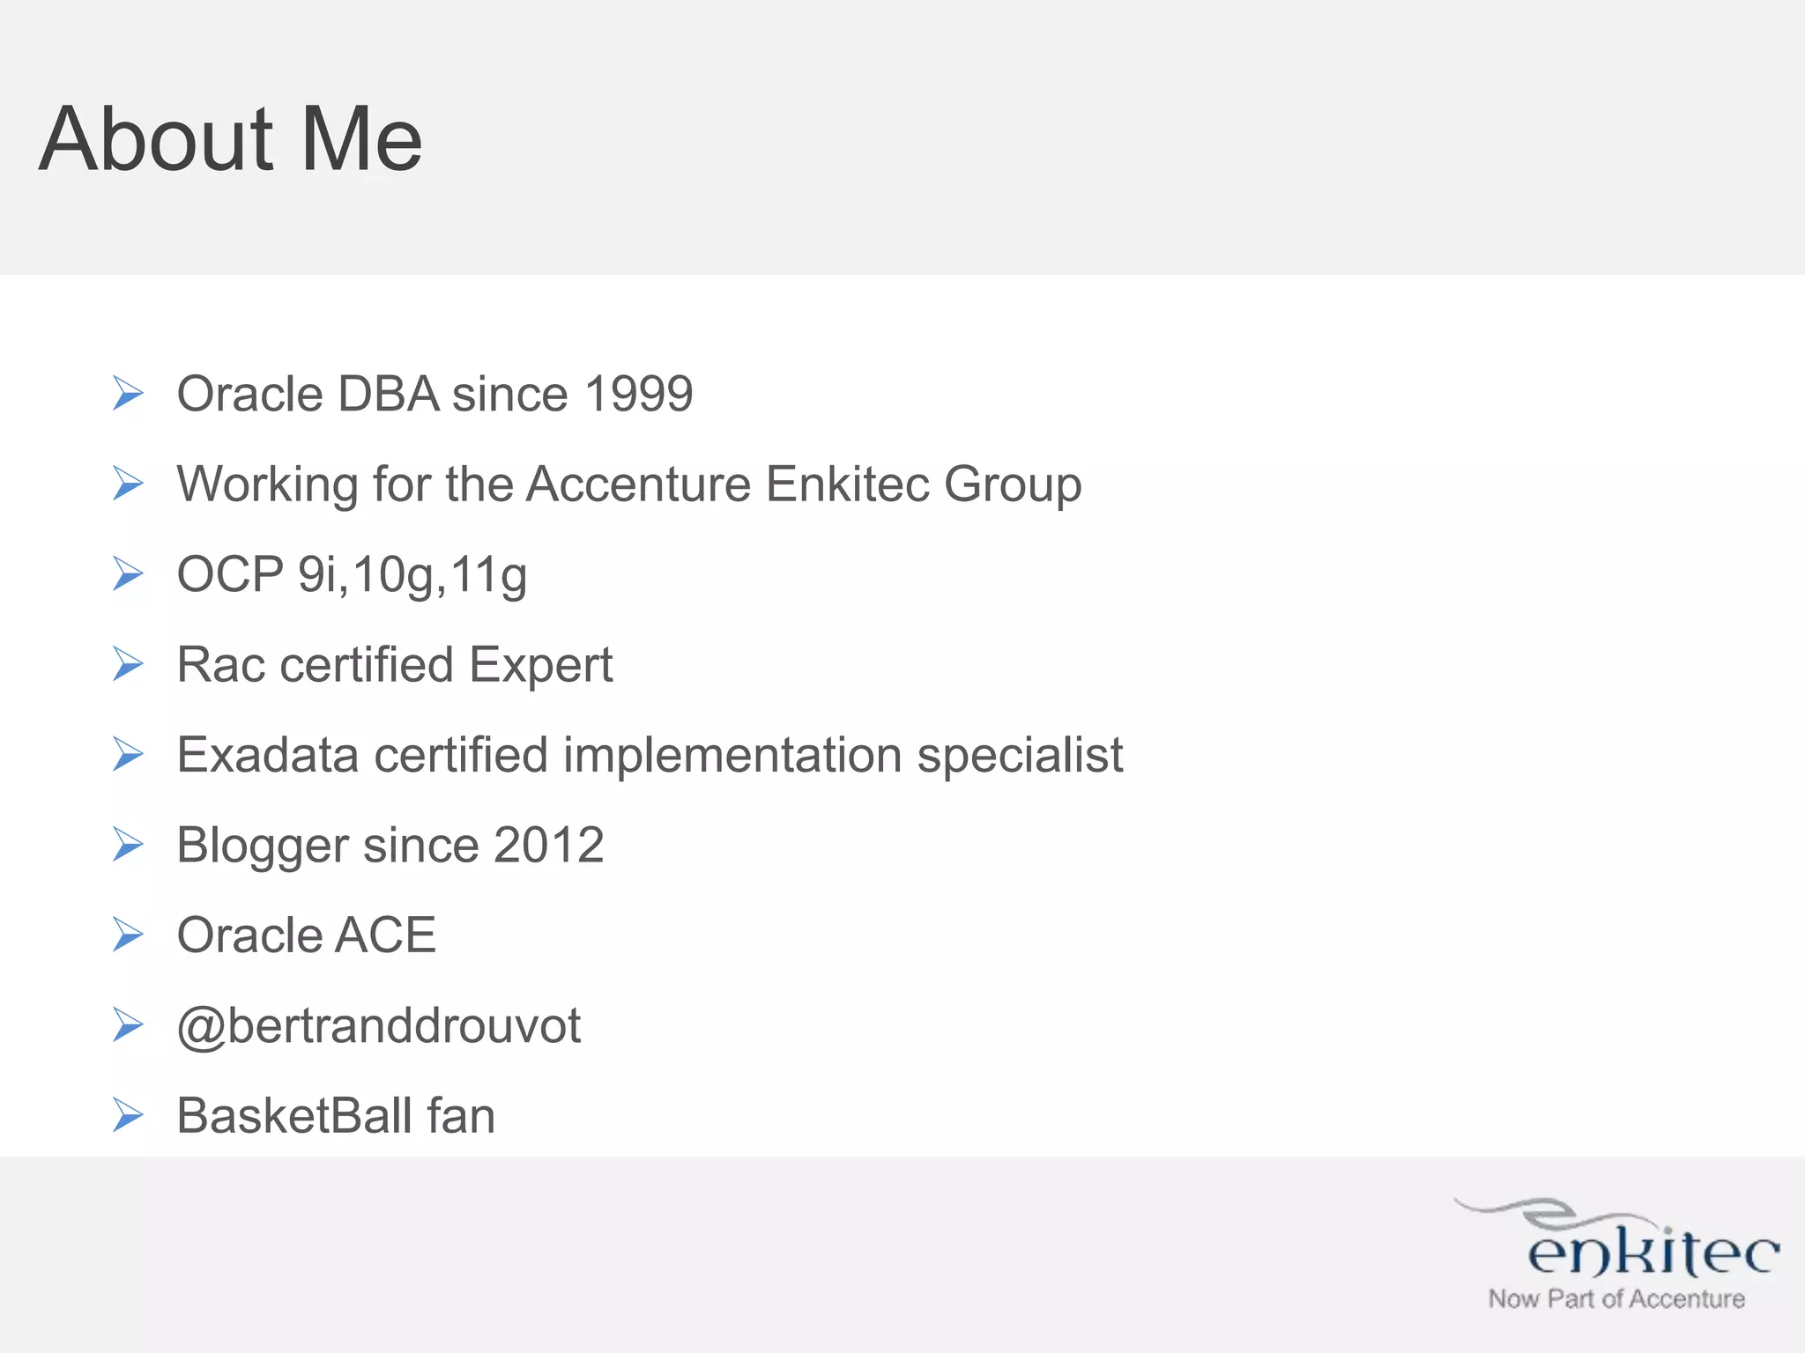
Task: Click Exadata certified implementation specialist text
Action: click(x=650, y=756)
